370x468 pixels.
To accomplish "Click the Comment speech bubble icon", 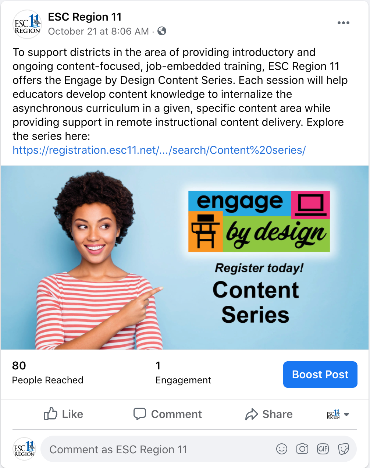I will [x=140, y=414].
